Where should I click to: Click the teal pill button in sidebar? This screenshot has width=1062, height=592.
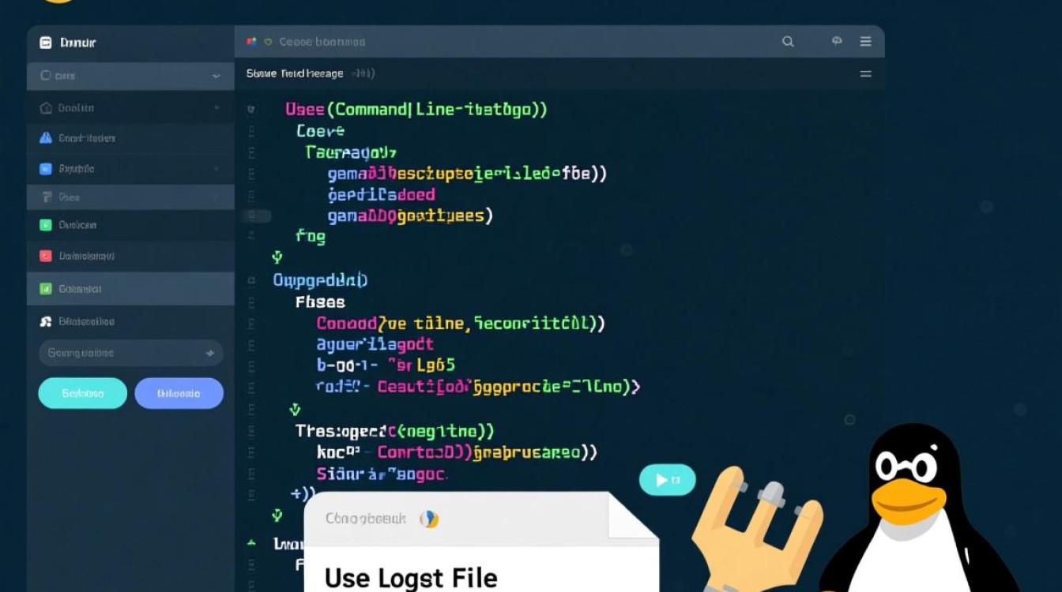click(x=82, y=393)
